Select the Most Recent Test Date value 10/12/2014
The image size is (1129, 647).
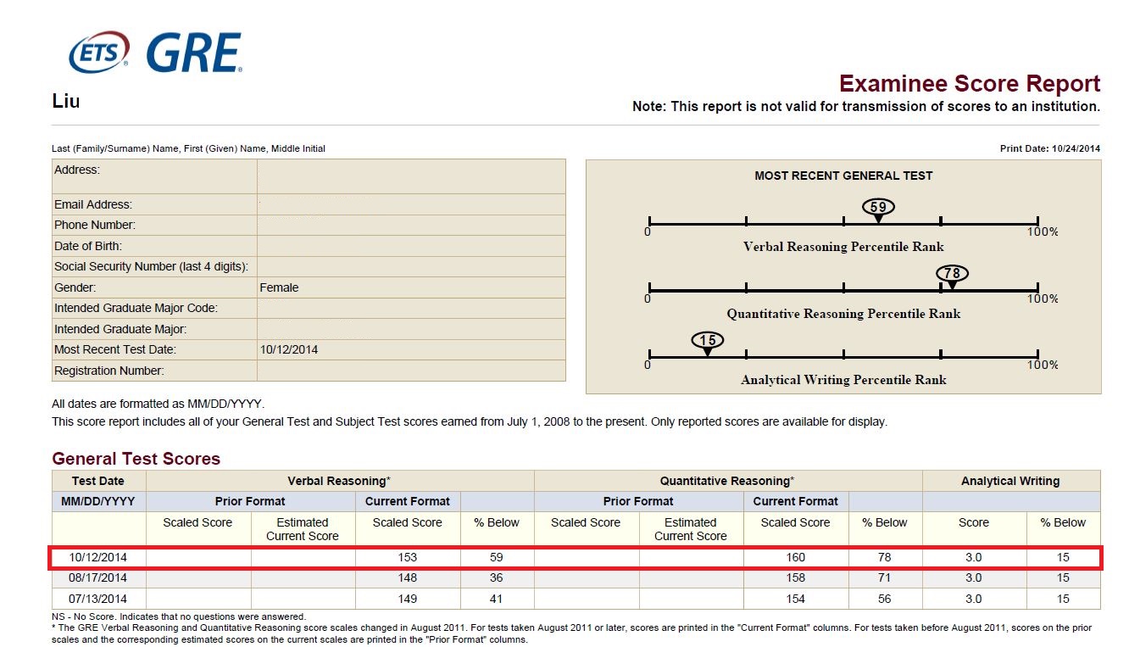289,349
